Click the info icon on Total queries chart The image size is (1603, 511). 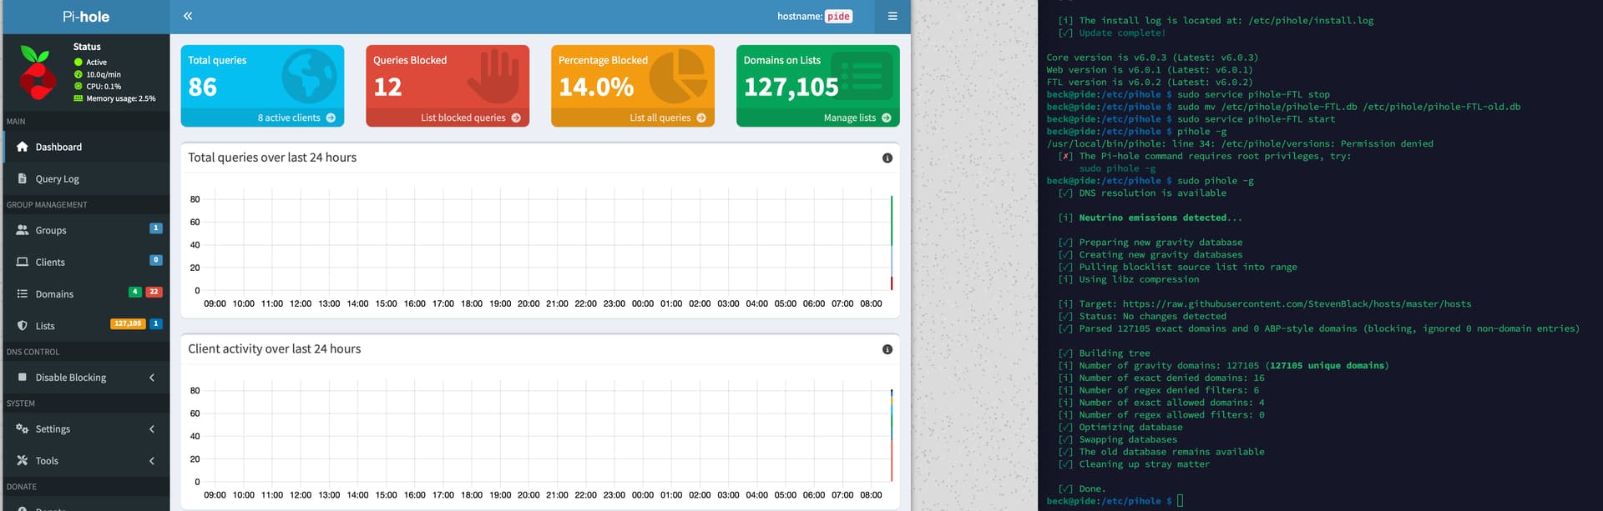pos(887,158)
